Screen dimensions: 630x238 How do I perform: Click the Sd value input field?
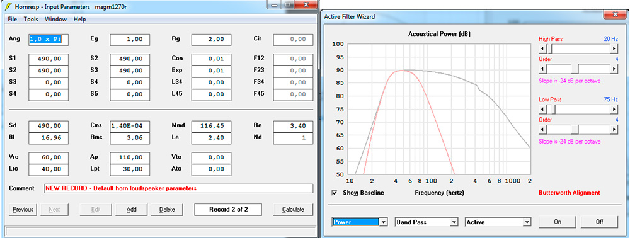tap(48, 126)
